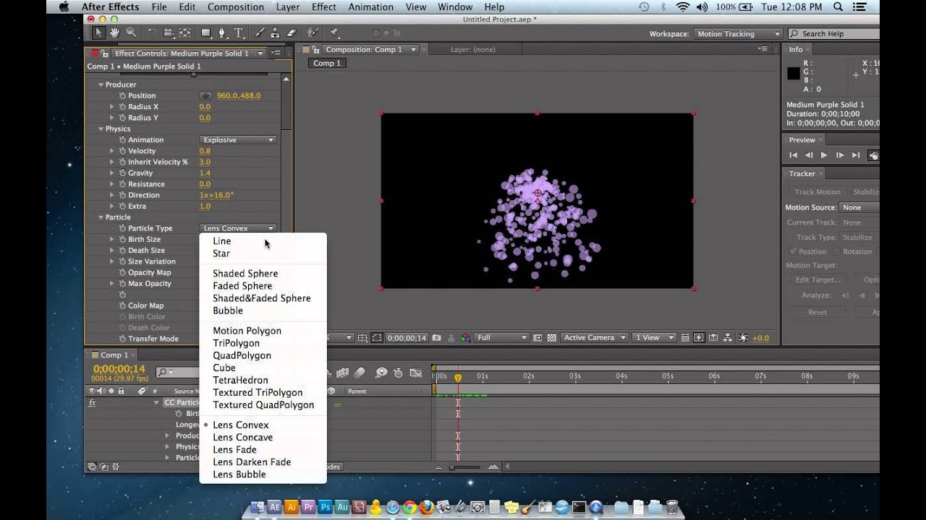This screenshot has height=520, width=926.
Task: Select the Horizontal Type tool
Action: (239, 33)
